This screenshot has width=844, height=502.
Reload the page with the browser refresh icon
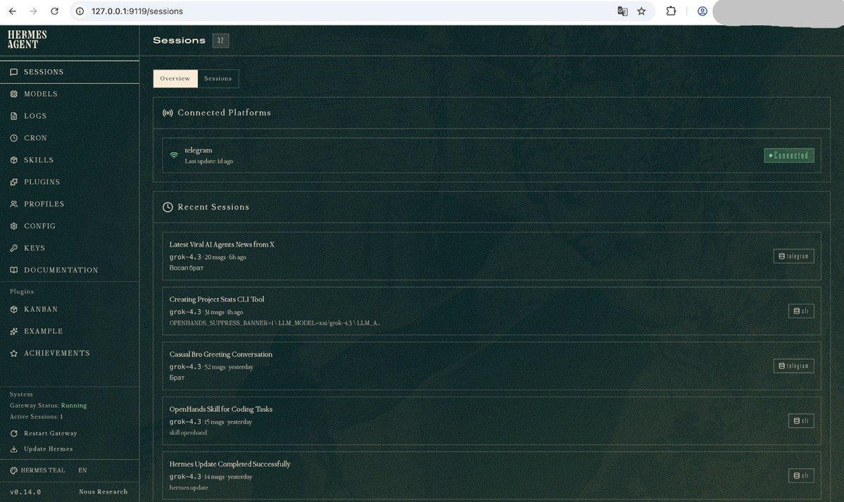pos(54,11)
